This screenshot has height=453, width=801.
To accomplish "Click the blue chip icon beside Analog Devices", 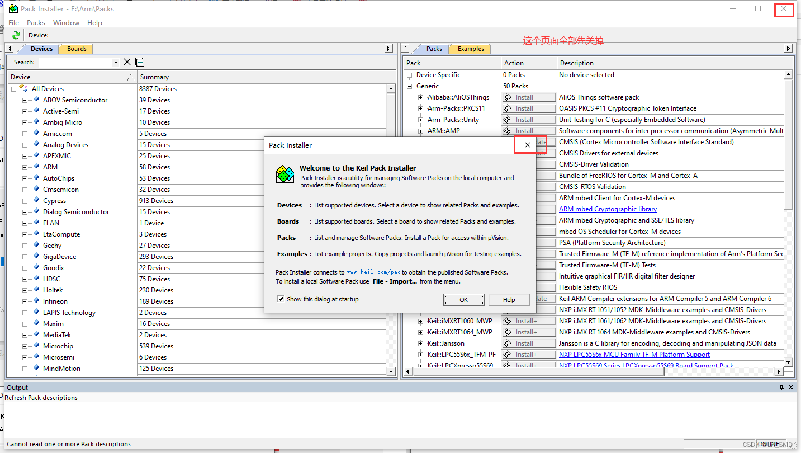I will click(x=37, y=144).
